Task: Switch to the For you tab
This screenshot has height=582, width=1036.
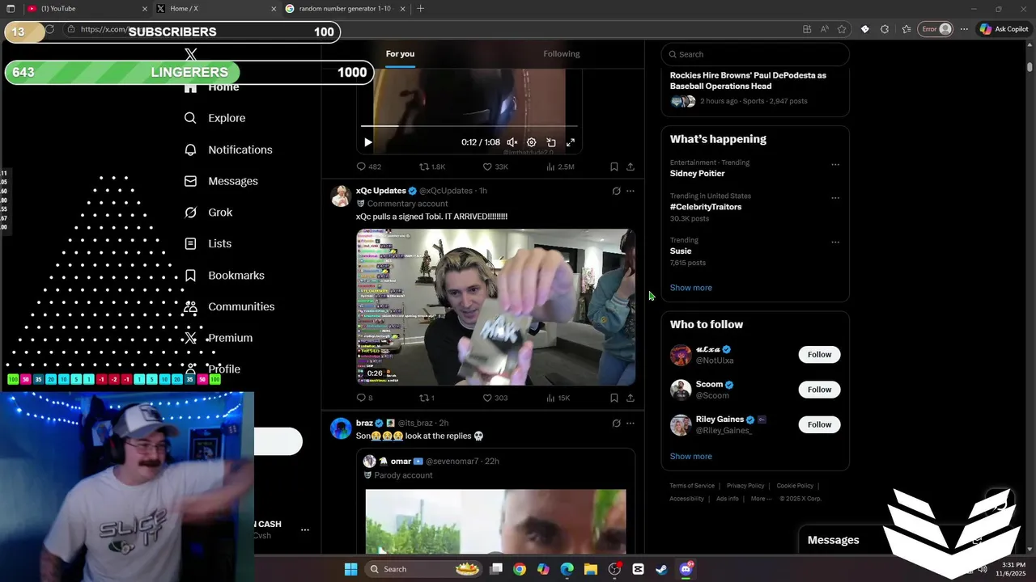Action: pos(400,54)
